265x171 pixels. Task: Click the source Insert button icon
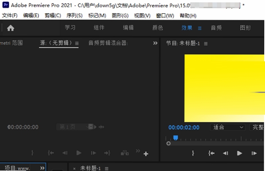click(x=125, y=153)
